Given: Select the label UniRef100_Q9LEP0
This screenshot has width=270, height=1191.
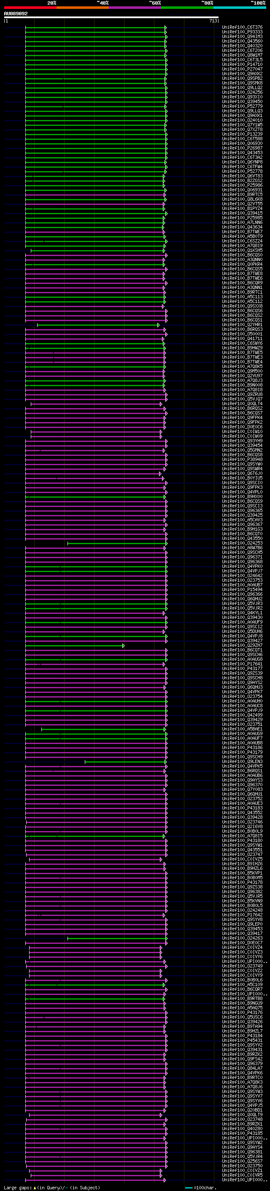Looking at the screenshot, I should (x=242, y=924).
